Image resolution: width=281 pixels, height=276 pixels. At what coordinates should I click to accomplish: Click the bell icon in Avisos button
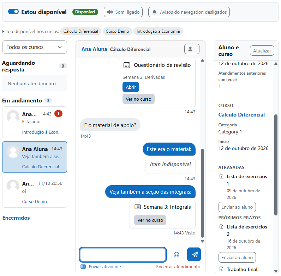(154, 12)
